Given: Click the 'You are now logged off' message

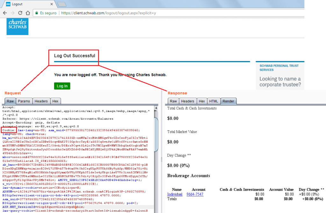Looking at the screenshot, I should coord(110,75).
